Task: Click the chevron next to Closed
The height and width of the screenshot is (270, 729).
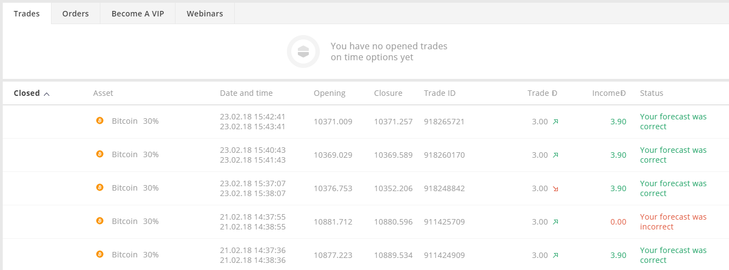Action: pos(47,94)
